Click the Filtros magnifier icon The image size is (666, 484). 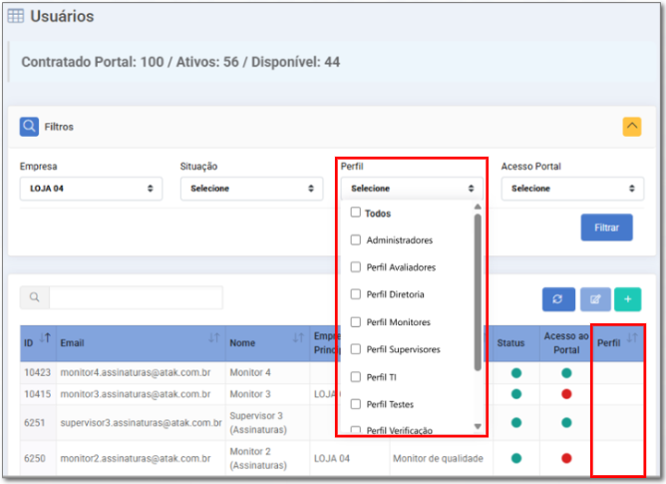pyautogui.click(x=30, y=127)
